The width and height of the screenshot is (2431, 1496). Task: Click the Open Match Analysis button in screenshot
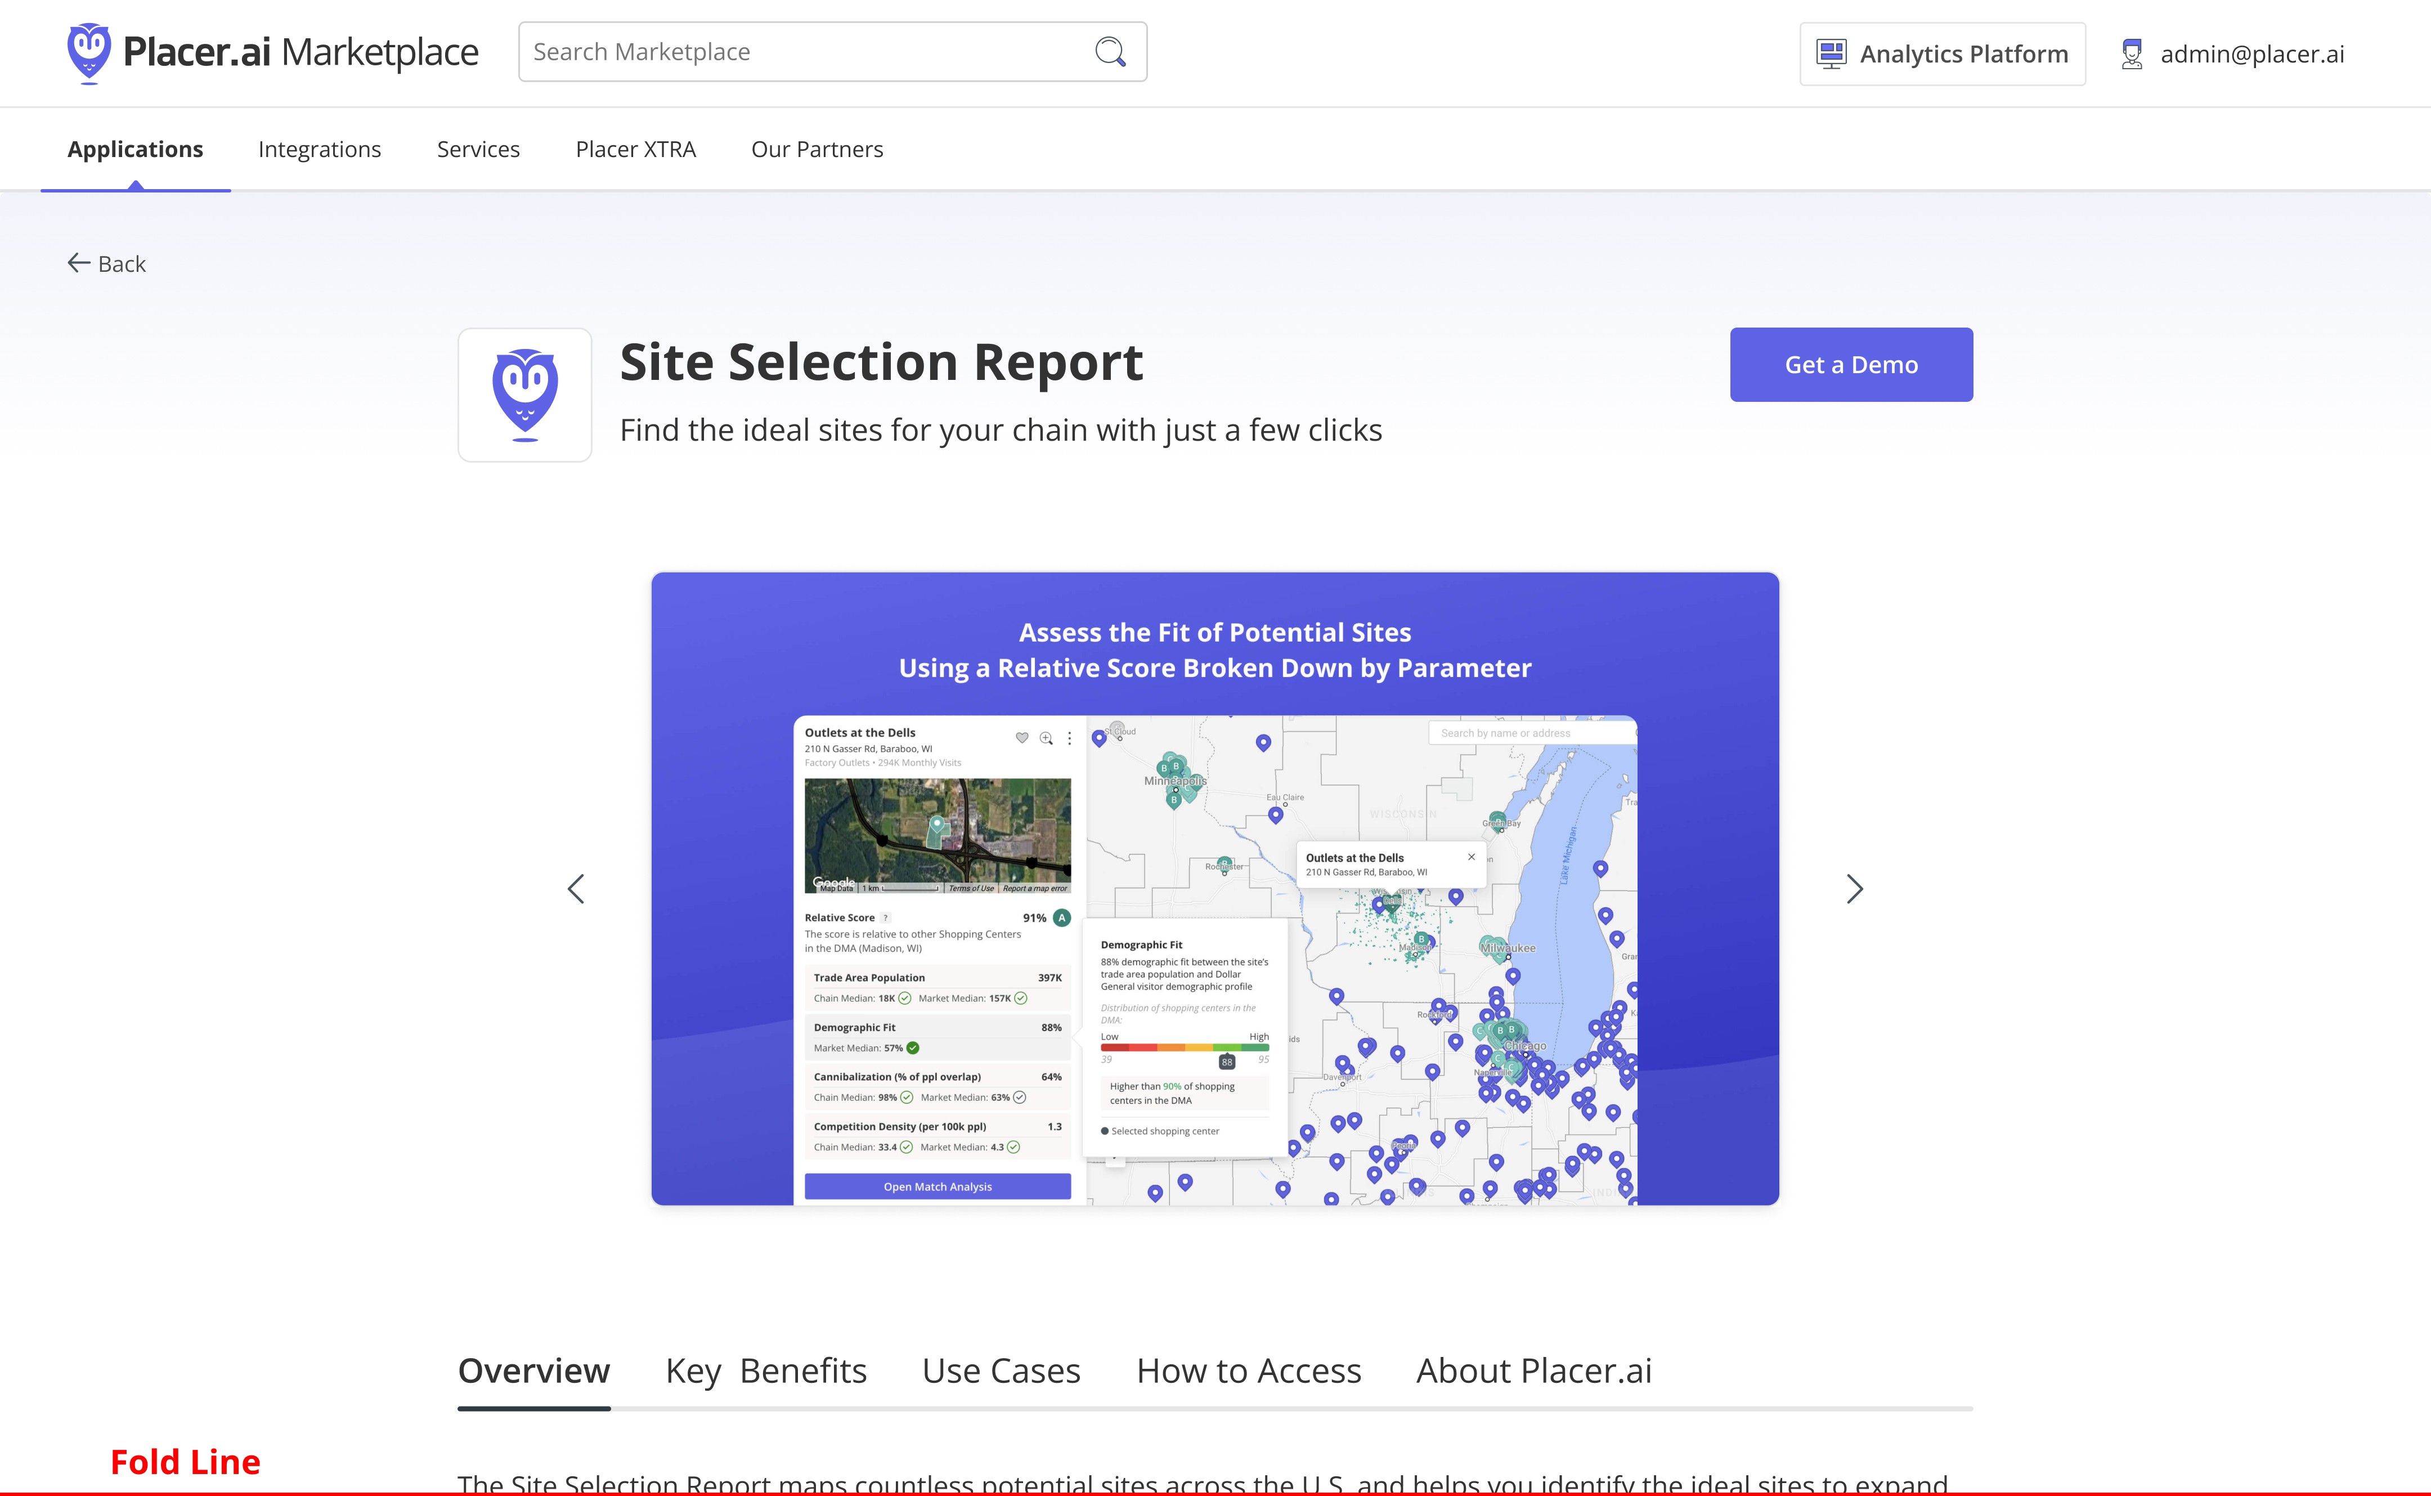938,1186
